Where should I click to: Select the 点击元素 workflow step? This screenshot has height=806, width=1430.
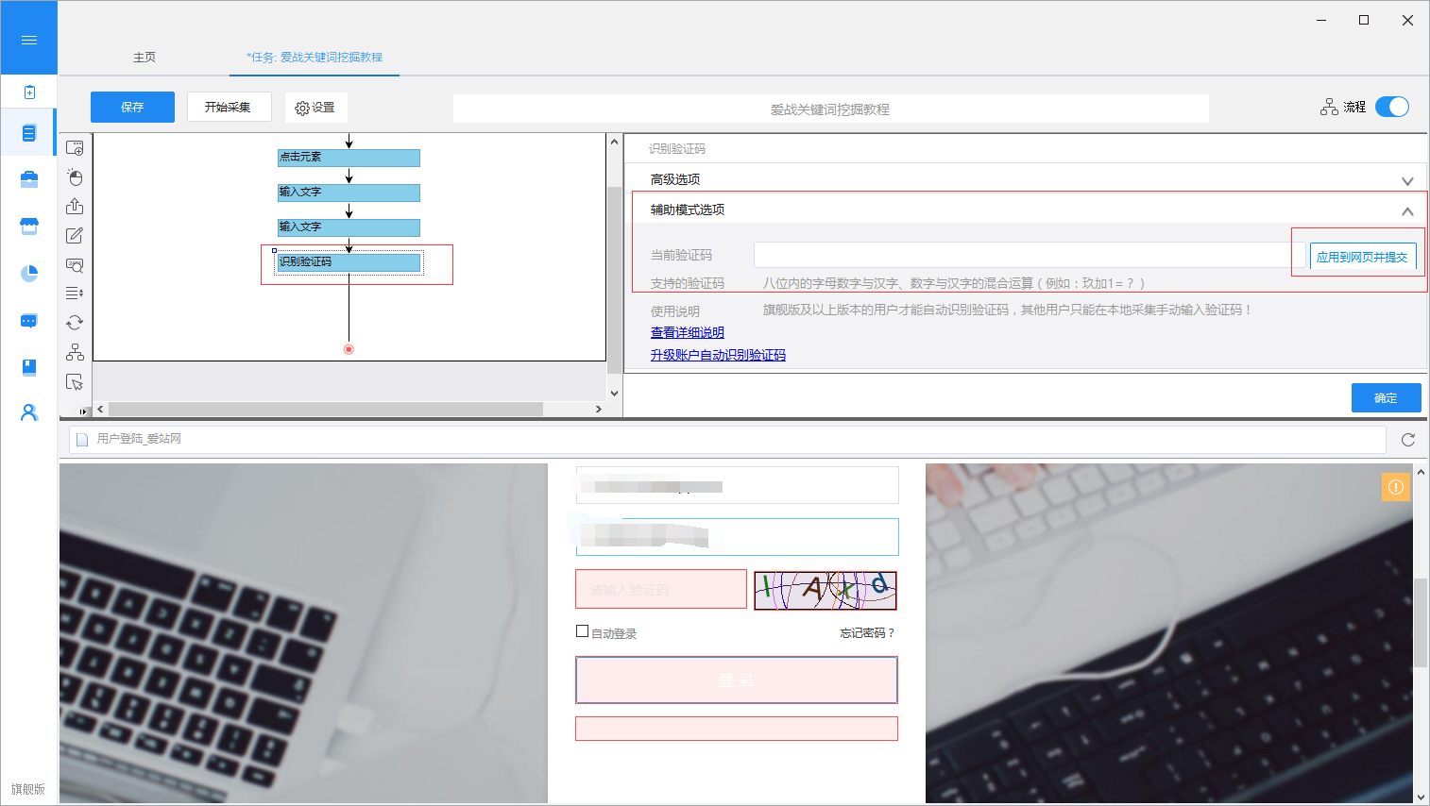click(349, 158)
